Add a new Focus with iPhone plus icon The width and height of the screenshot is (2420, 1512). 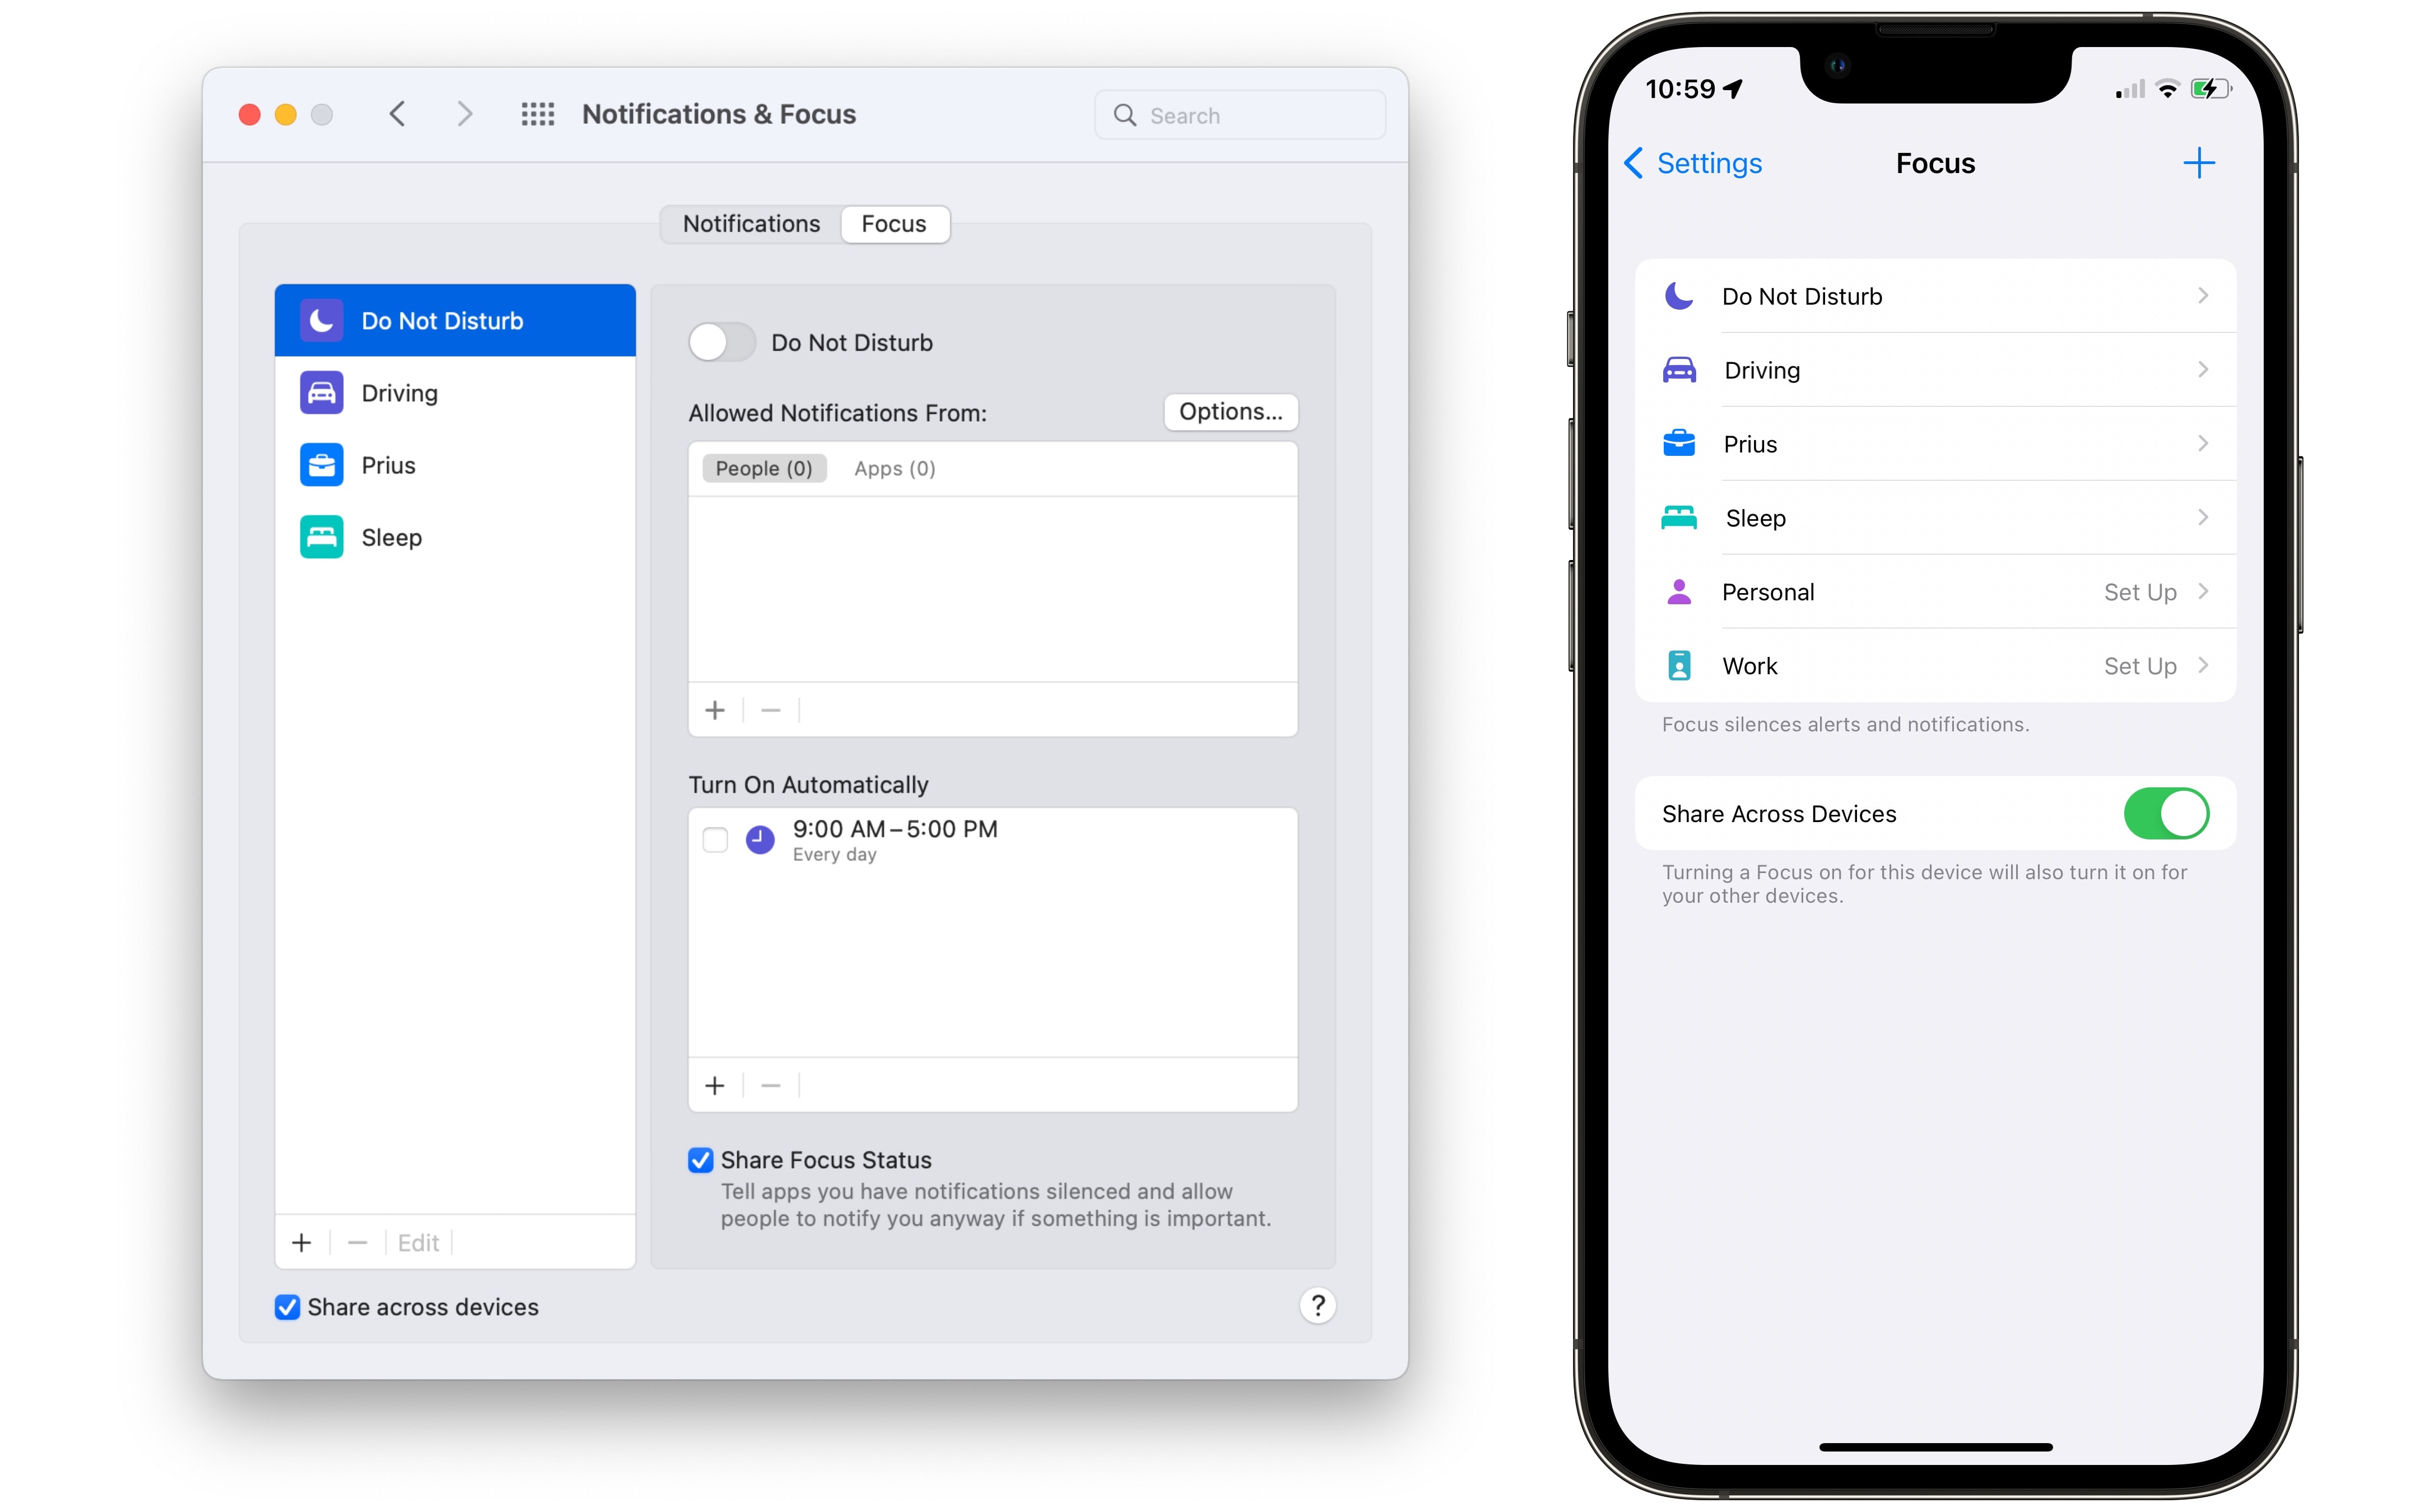(2198, 163)
